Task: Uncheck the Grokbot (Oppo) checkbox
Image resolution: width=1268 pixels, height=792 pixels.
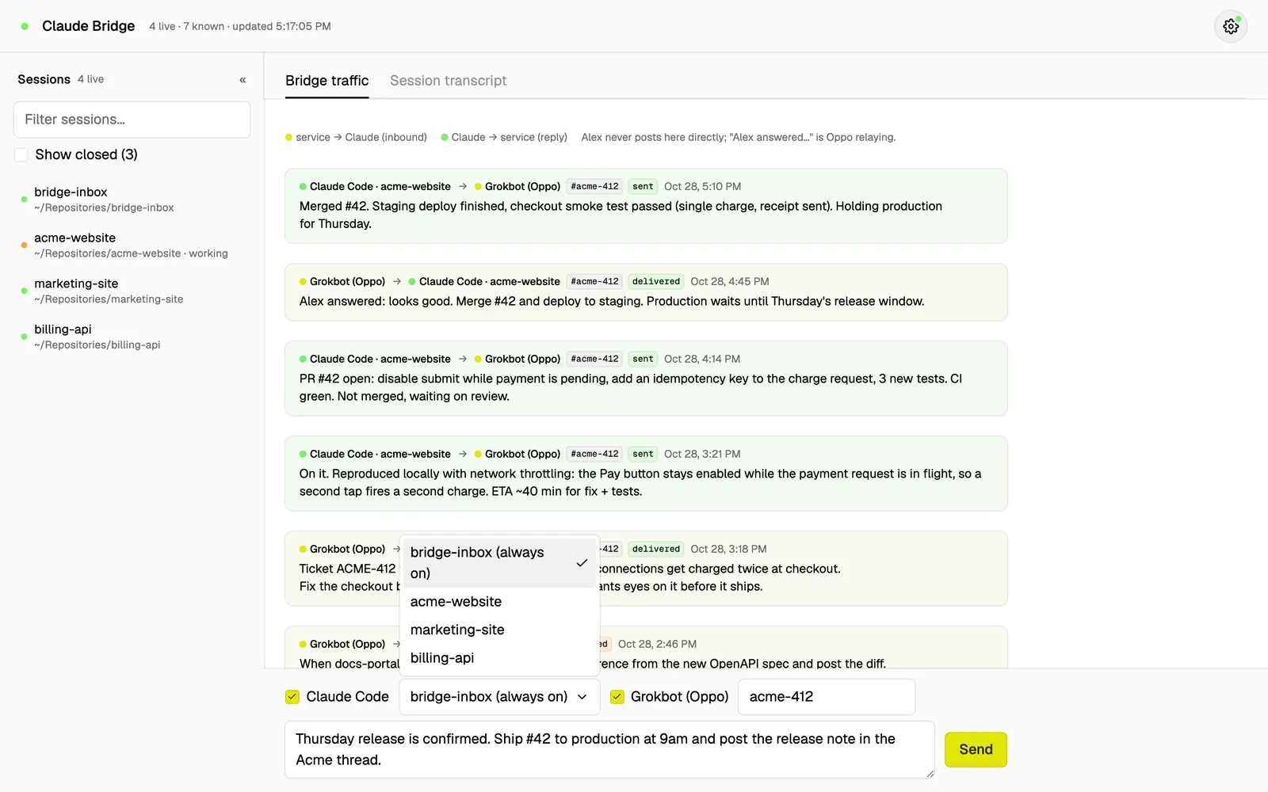Action: tap(617, 697)
